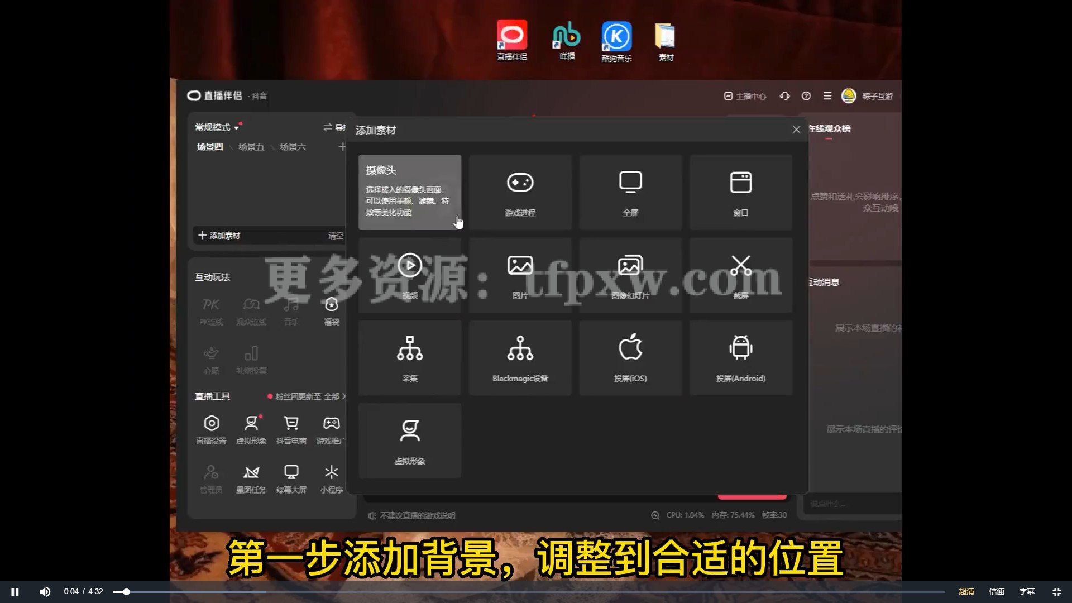Select the Blackmagic设备 source

(x=520, y=358)
